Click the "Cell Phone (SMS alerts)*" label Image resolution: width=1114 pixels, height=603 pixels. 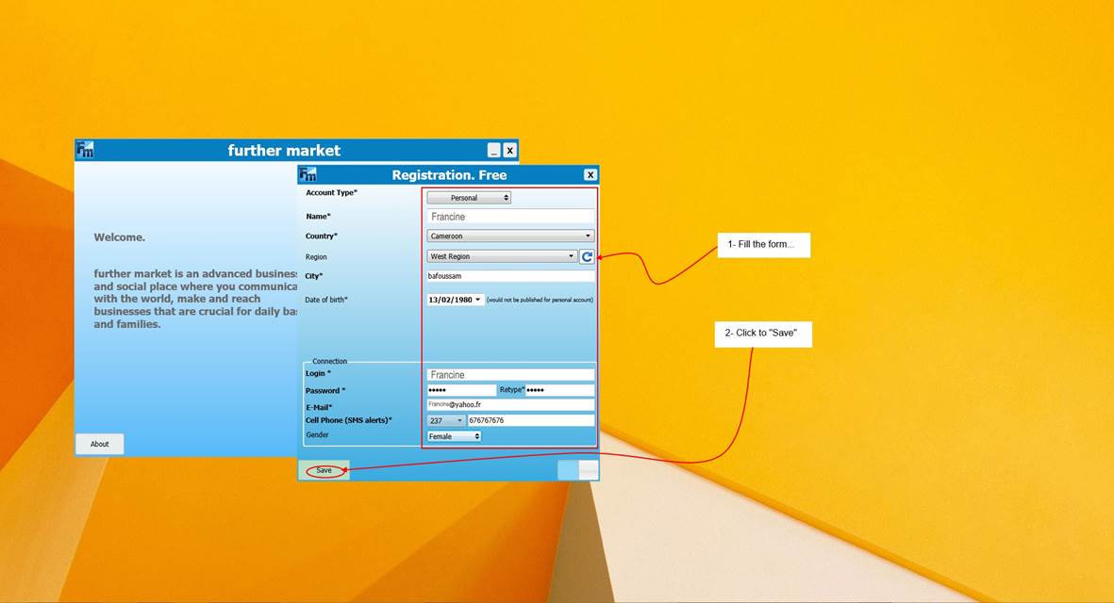tap(349, 420)
